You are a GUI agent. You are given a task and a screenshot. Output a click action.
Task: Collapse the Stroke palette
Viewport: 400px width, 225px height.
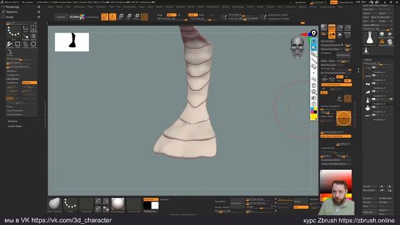coord(10,17)
